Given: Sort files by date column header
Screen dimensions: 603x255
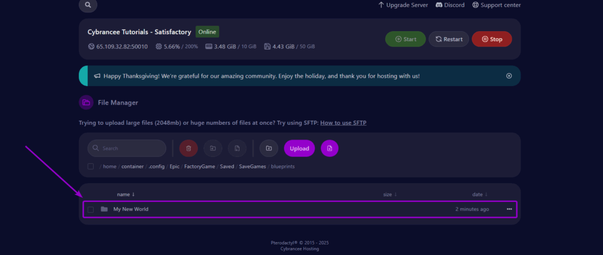Looking at the screenshot, I should [x=480, y=194].
